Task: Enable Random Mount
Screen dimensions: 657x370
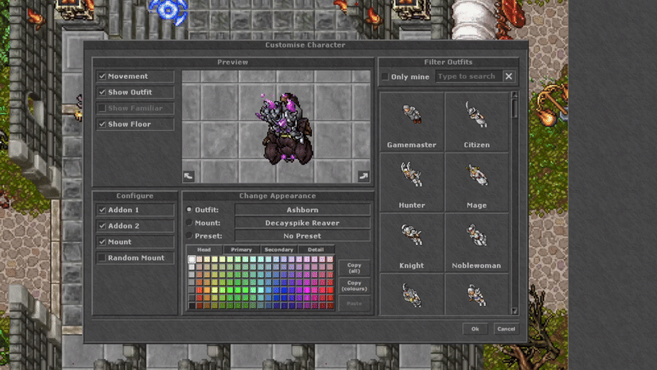Action: pos(102,257)
